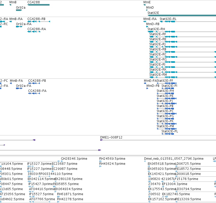The height and width of the screenshot is (203, 216).
Task: Click polypeptide Stat92E-PC
Action: pos(165,111)
